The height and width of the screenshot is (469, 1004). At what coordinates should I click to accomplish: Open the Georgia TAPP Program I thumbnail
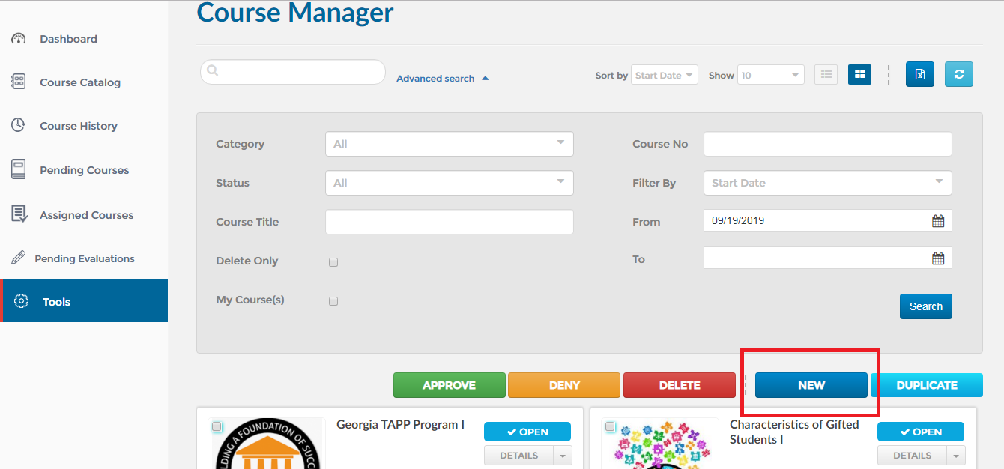pos(268,443)
